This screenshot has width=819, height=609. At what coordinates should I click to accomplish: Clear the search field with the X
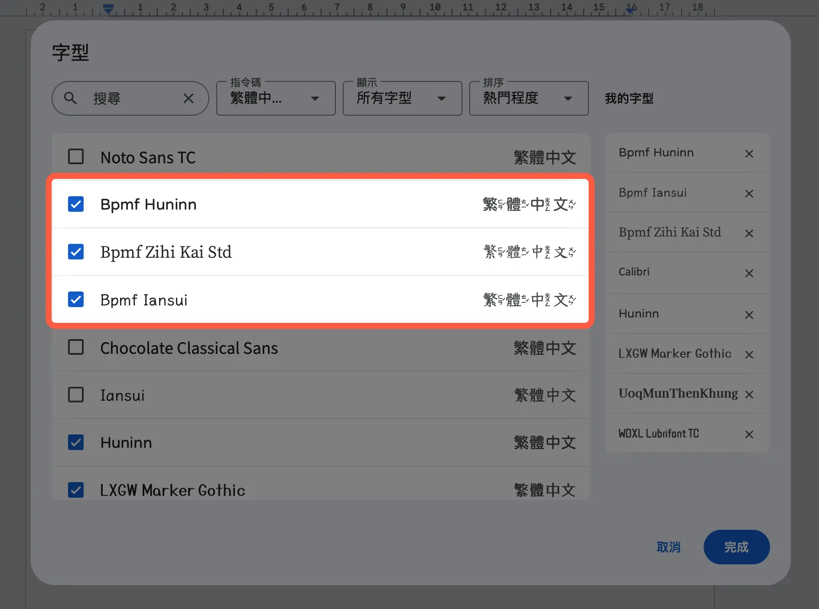tap(188, 98)
